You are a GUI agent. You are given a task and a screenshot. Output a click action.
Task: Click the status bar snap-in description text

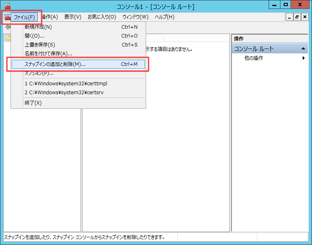pos(85,237)
